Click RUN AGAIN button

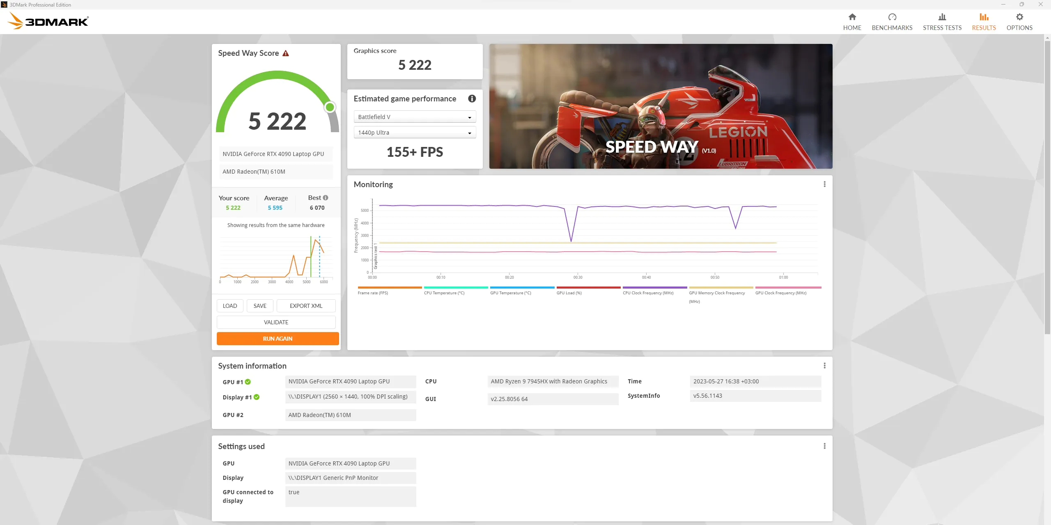tap(278, 339)
